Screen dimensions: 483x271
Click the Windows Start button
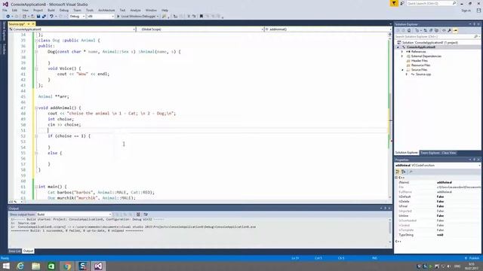[x=6, y=266]
